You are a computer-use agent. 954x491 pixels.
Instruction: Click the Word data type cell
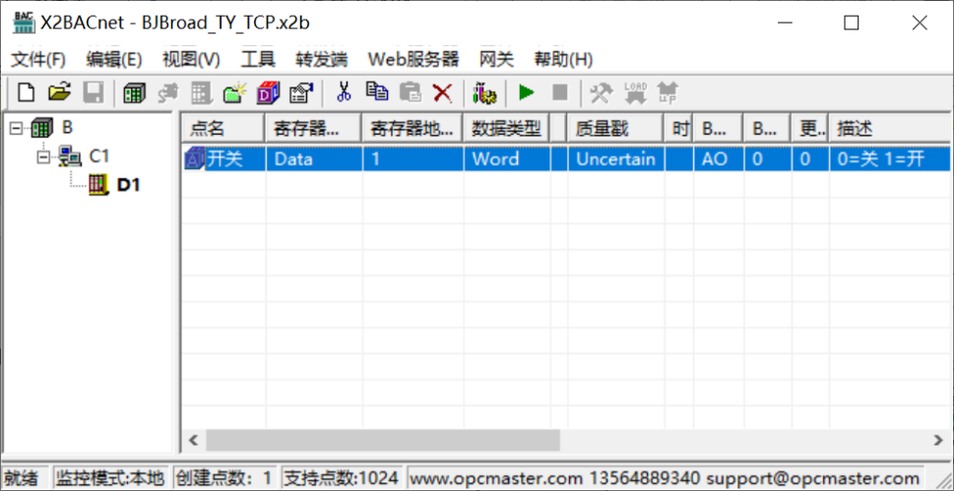pyautogui.click(x=507, y=159)
